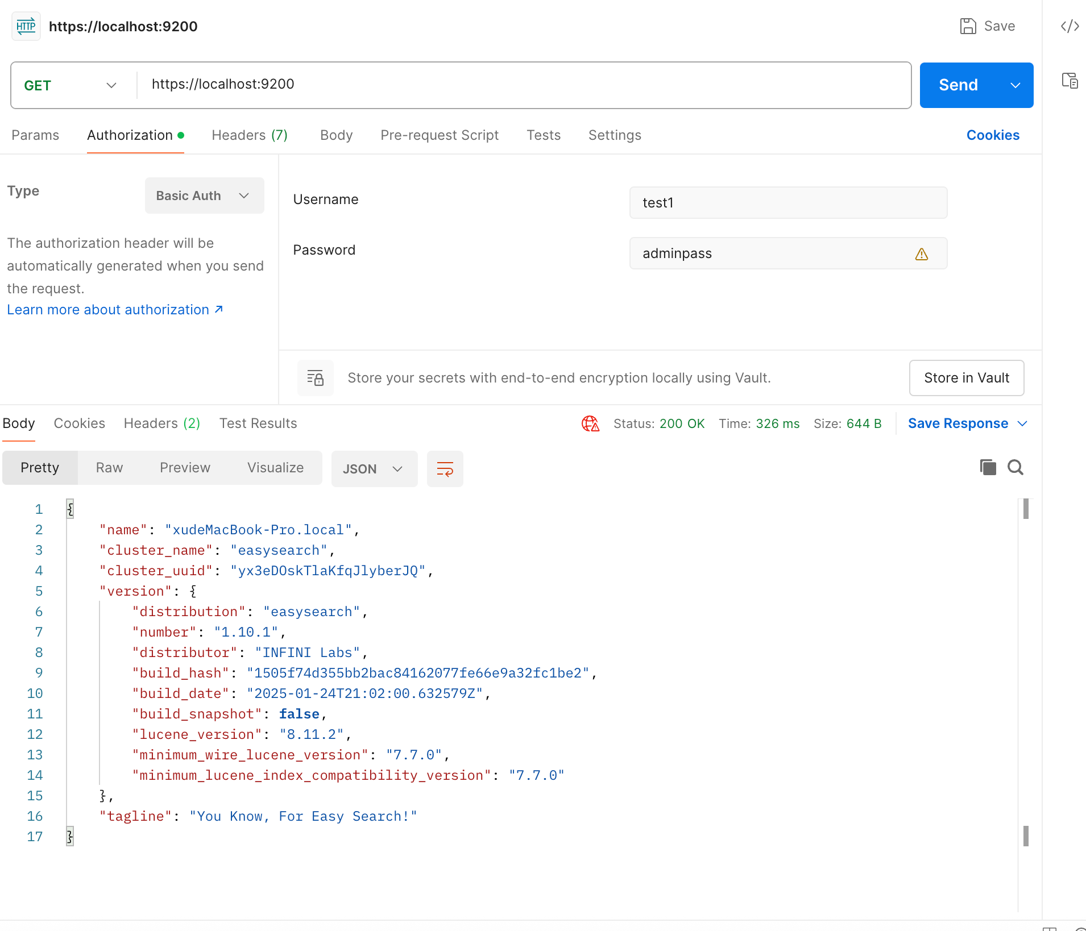1086x931 pixels.
Task: Click the network security globe warning icon
Action: point(590,423)
